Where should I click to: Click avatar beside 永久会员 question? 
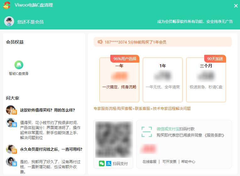pos(11,149)
